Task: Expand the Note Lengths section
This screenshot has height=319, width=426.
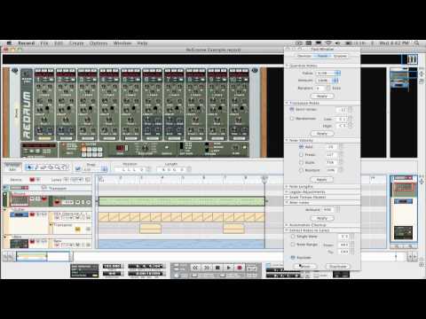Action: click(287, 187)
